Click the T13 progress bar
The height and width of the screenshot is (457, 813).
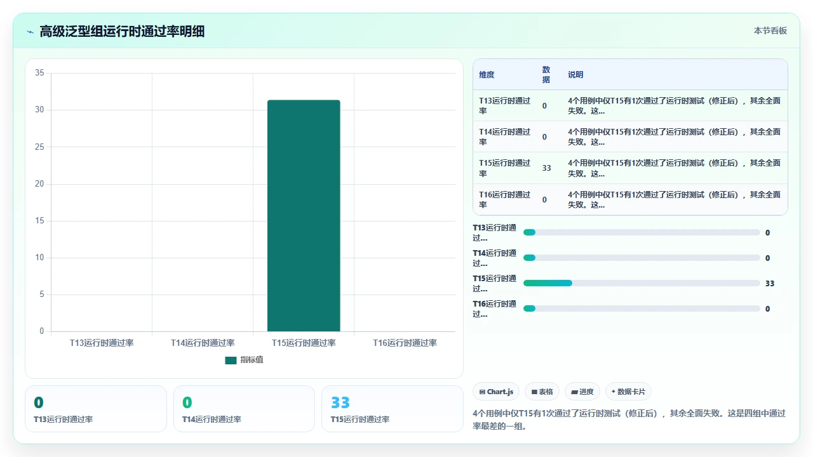(642, 232)
